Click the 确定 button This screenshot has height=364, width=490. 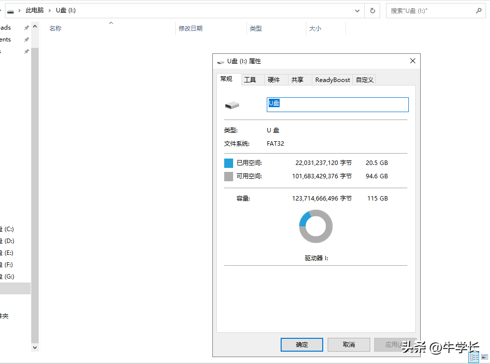[x=302, y=345]
